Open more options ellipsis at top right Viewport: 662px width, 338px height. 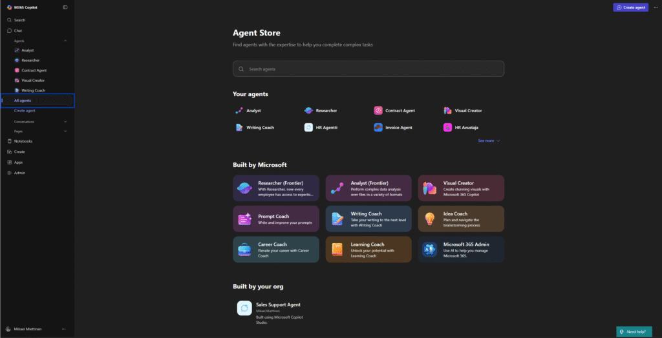tap(656, 7)
